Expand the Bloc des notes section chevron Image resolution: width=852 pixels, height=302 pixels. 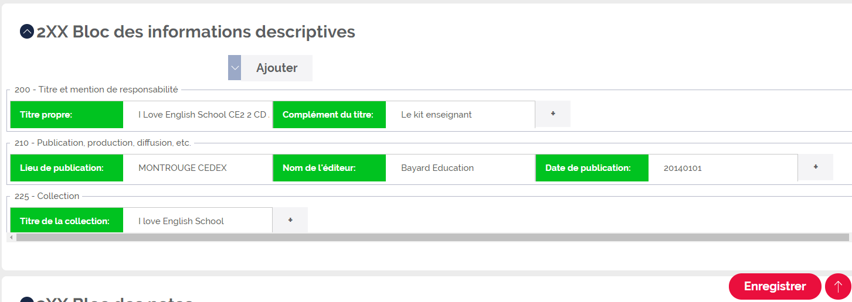click(26, 301)
